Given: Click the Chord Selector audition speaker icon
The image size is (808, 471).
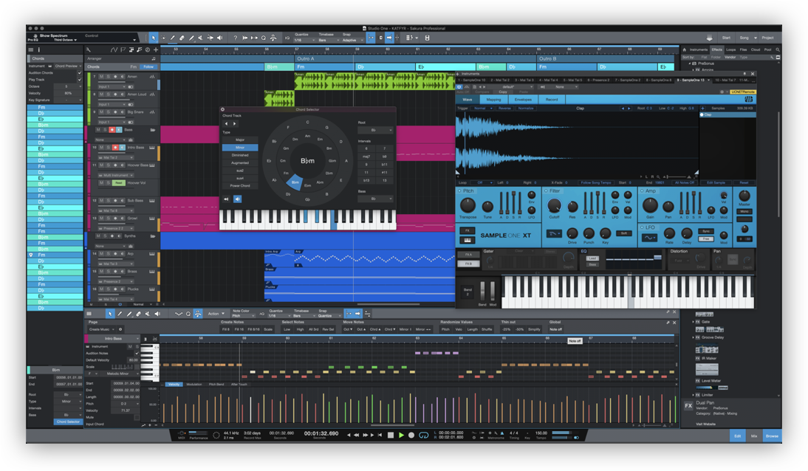Looking at the screenshot, I should pos(238,199).
